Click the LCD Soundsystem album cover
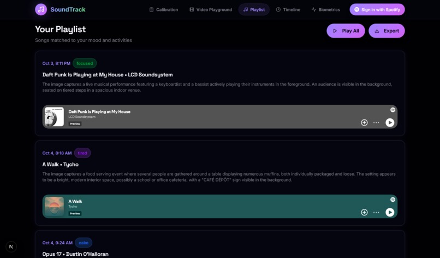This screenshot has width=440, height=258. (x=54, y=117)
